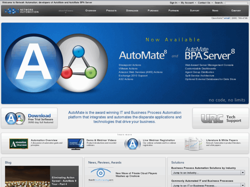Open the Purchase menu

pyautogui.click(x=153, y=11)
